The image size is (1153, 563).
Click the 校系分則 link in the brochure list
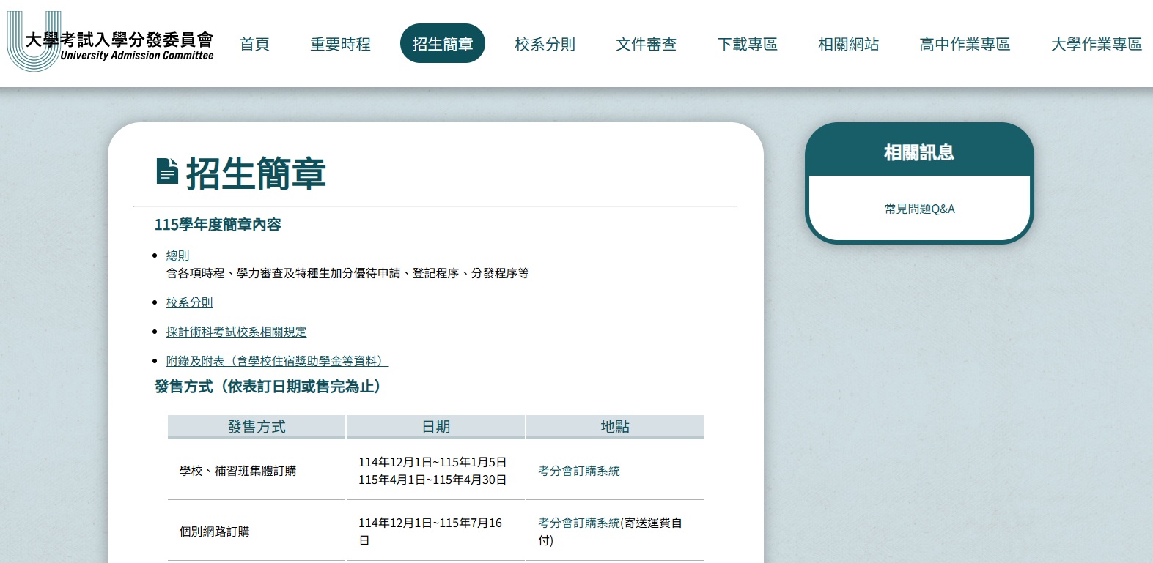[x=189, y=302]
